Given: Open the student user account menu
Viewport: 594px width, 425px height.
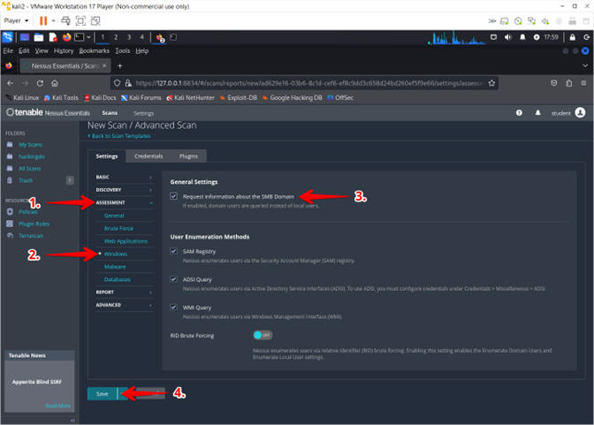Looking at the screenshot, I should 568,113.
